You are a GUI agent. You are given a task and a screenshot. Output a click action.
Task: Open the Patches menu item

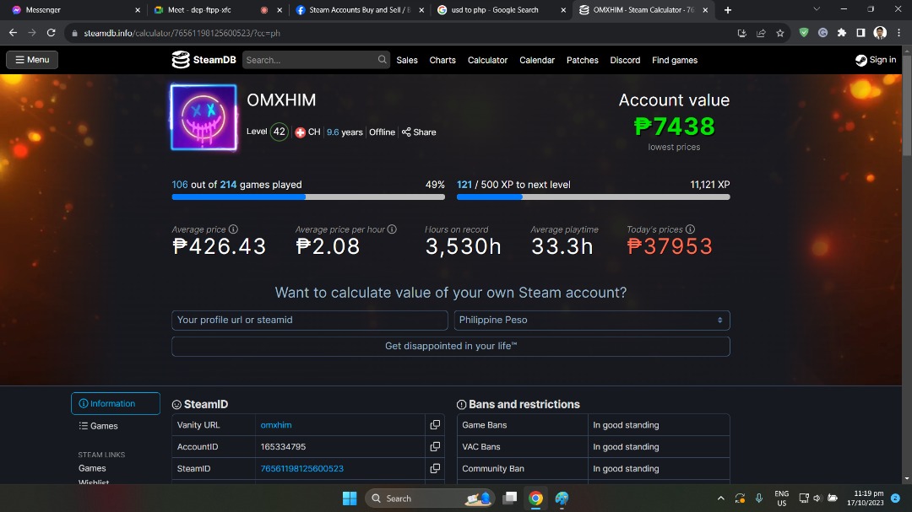582,60
